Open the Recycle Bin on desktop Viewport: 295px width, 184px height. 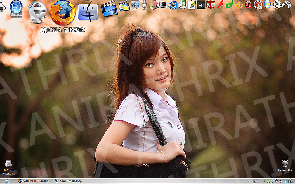click(285, 166)
